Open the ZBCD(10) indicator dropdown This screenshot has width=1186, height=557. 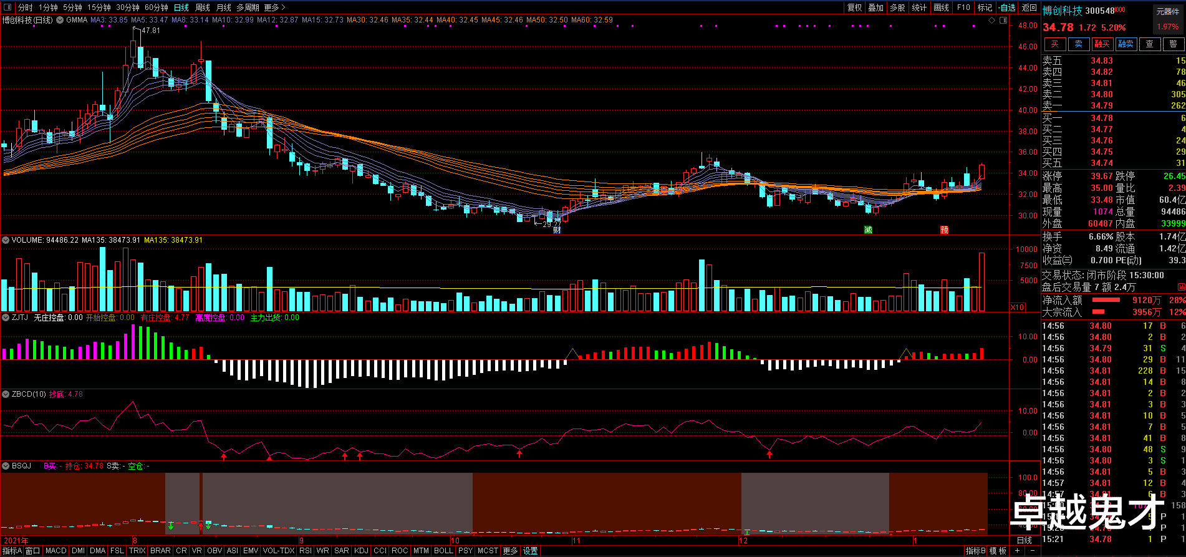click(6, 394)
